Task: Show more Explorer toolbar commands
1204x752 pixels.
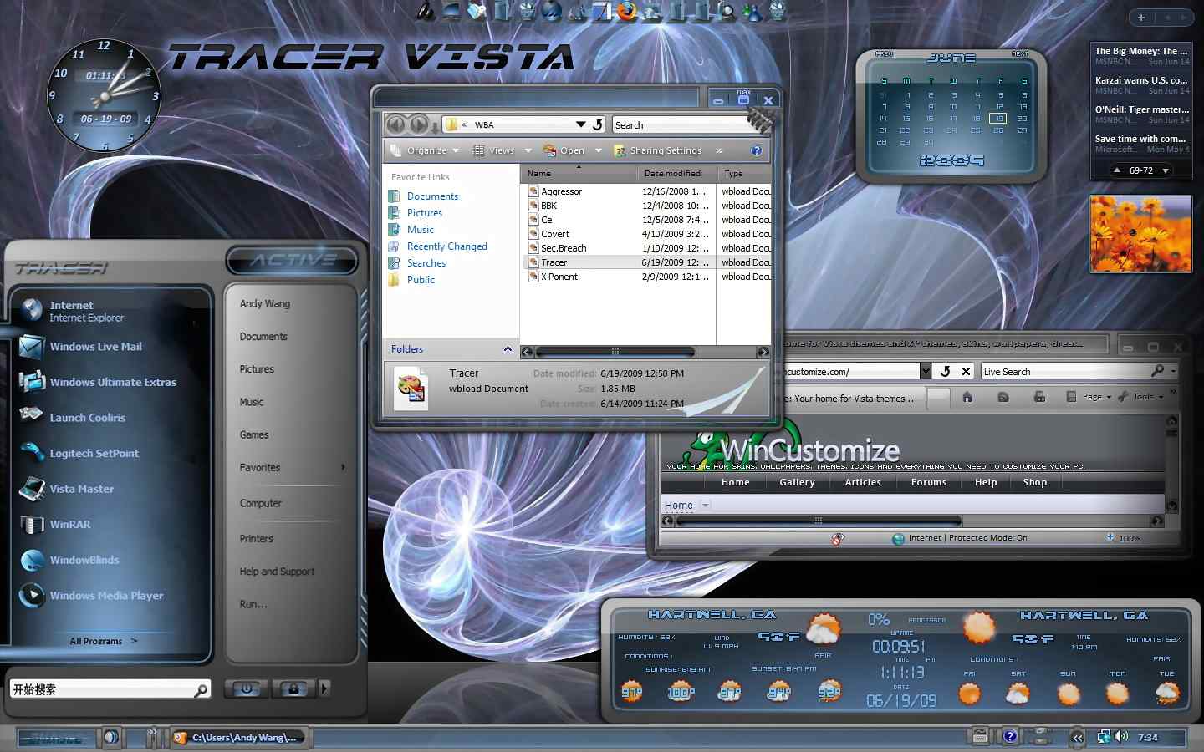Action: pyautogui.click(x=719, y=150)
